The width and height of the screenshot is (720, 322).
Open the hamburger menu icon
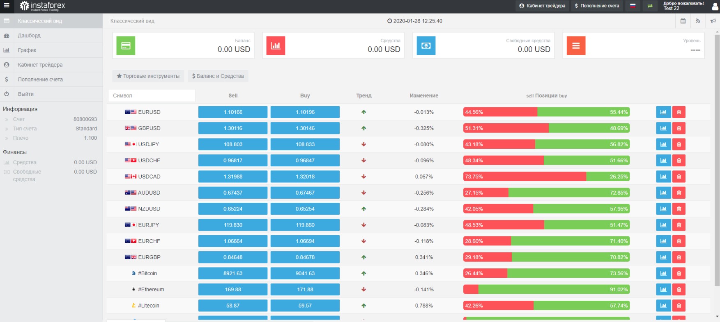[x=6, y=6]
